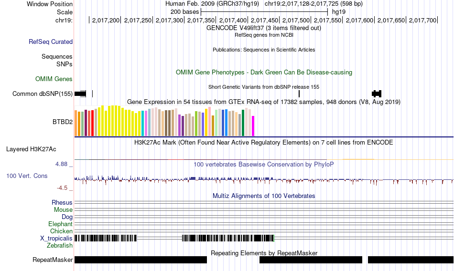Viewport: 454px width, 271px height.
Task: Click the Sequences track label
Action: (x=57, y=56)
